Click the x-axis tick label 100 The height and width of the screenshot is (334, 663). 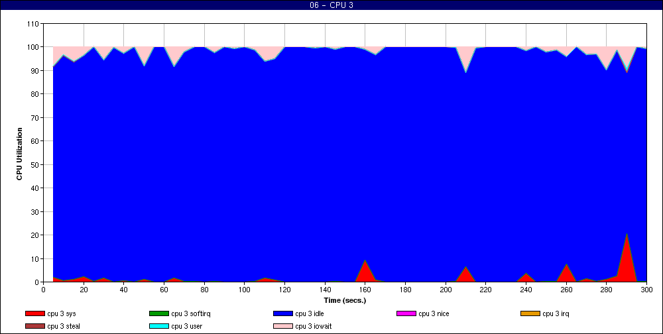click(245, 290)
